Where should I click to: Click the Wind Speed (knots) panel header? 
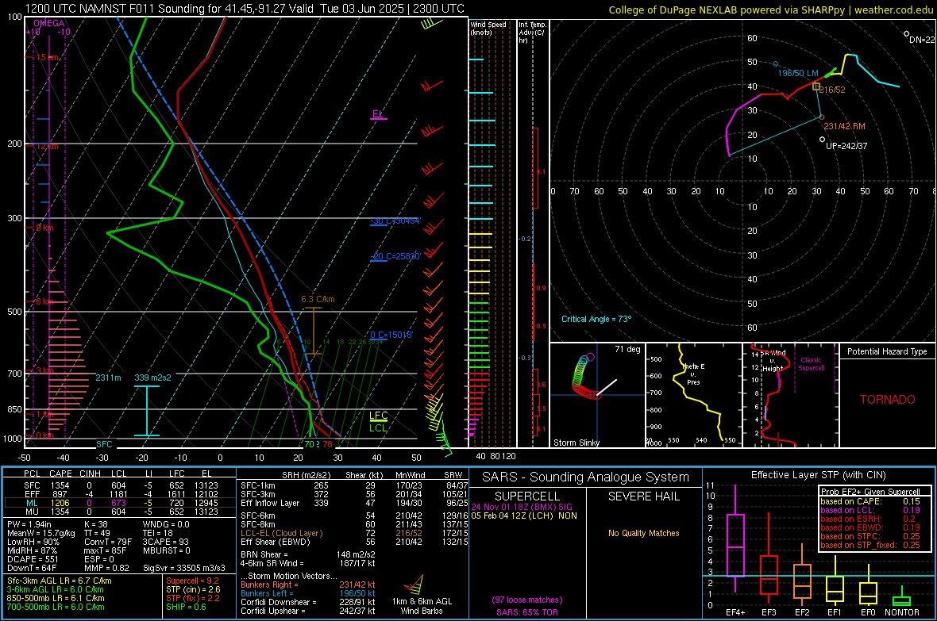click(488, 28)
